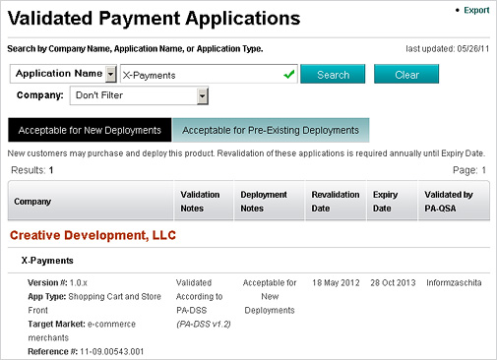Click the X-Payments search input field
The image size is (497, 360).
209,74
